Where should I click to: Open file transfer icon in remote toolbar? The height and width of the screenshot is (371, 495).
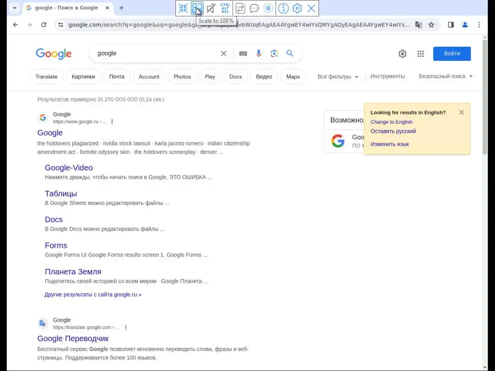pos(240,8)
